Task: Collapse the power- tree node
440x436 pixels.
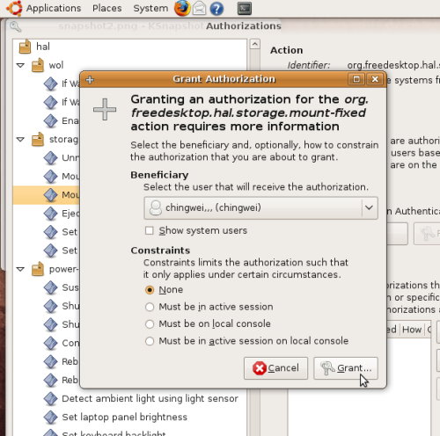Action: pos(20,269)
